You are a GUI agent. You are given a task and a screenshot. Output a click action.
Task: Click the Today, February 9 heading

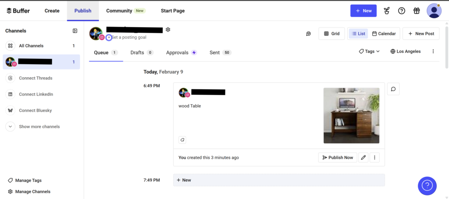point(163,72)
